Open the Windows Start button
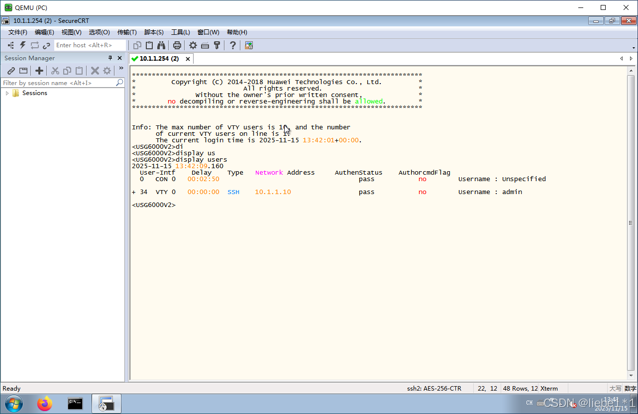Screen dimensions: 638x414 pyautogui.click(x=14, y=404)
